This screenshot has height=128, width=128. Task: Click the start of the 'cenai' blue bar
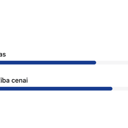tap(1, 89)
